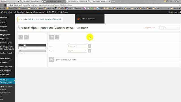Screen dimensions: 181x102
Task: Open 'Плагины' in sidebar menu
Action: pos(4,62)
